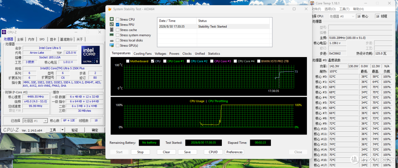This screenshot has height=168, width=398.
Task: Show the BIWIN X570 PRO 2TB graph line
Action: click(259, 61)
